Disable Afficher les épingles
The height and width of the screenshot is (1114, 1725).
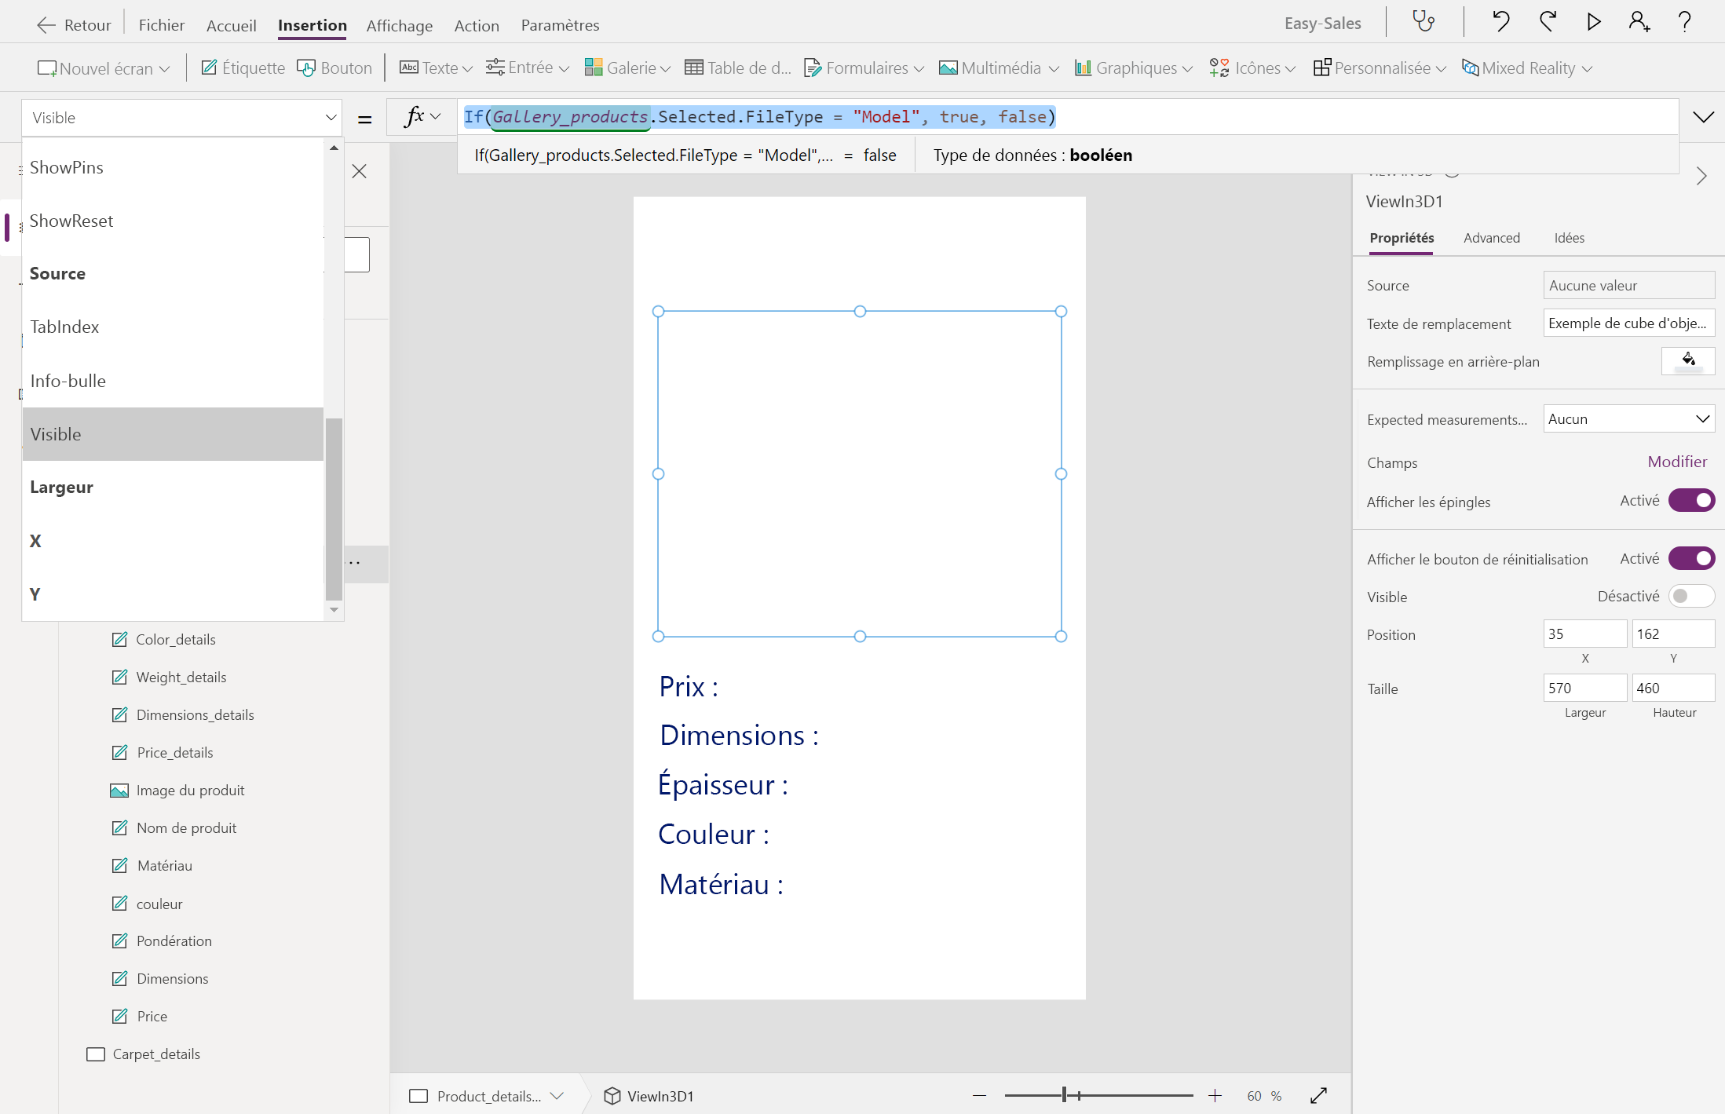point(1692,500)
